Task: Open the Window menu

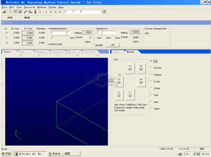Action: pos(52,7)
